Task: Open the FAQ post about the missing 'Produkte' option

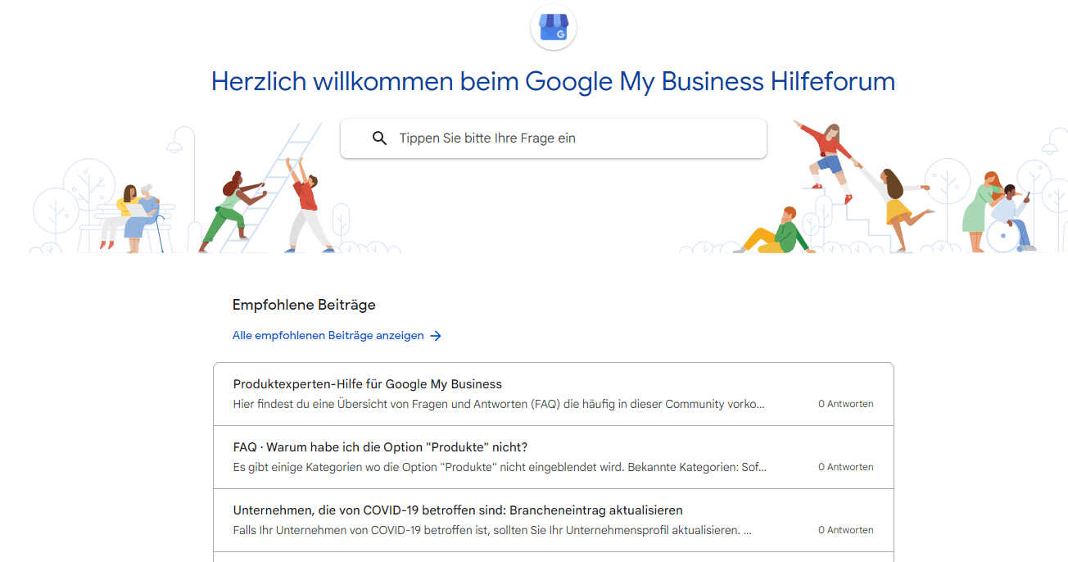Action: coord(380,447)
